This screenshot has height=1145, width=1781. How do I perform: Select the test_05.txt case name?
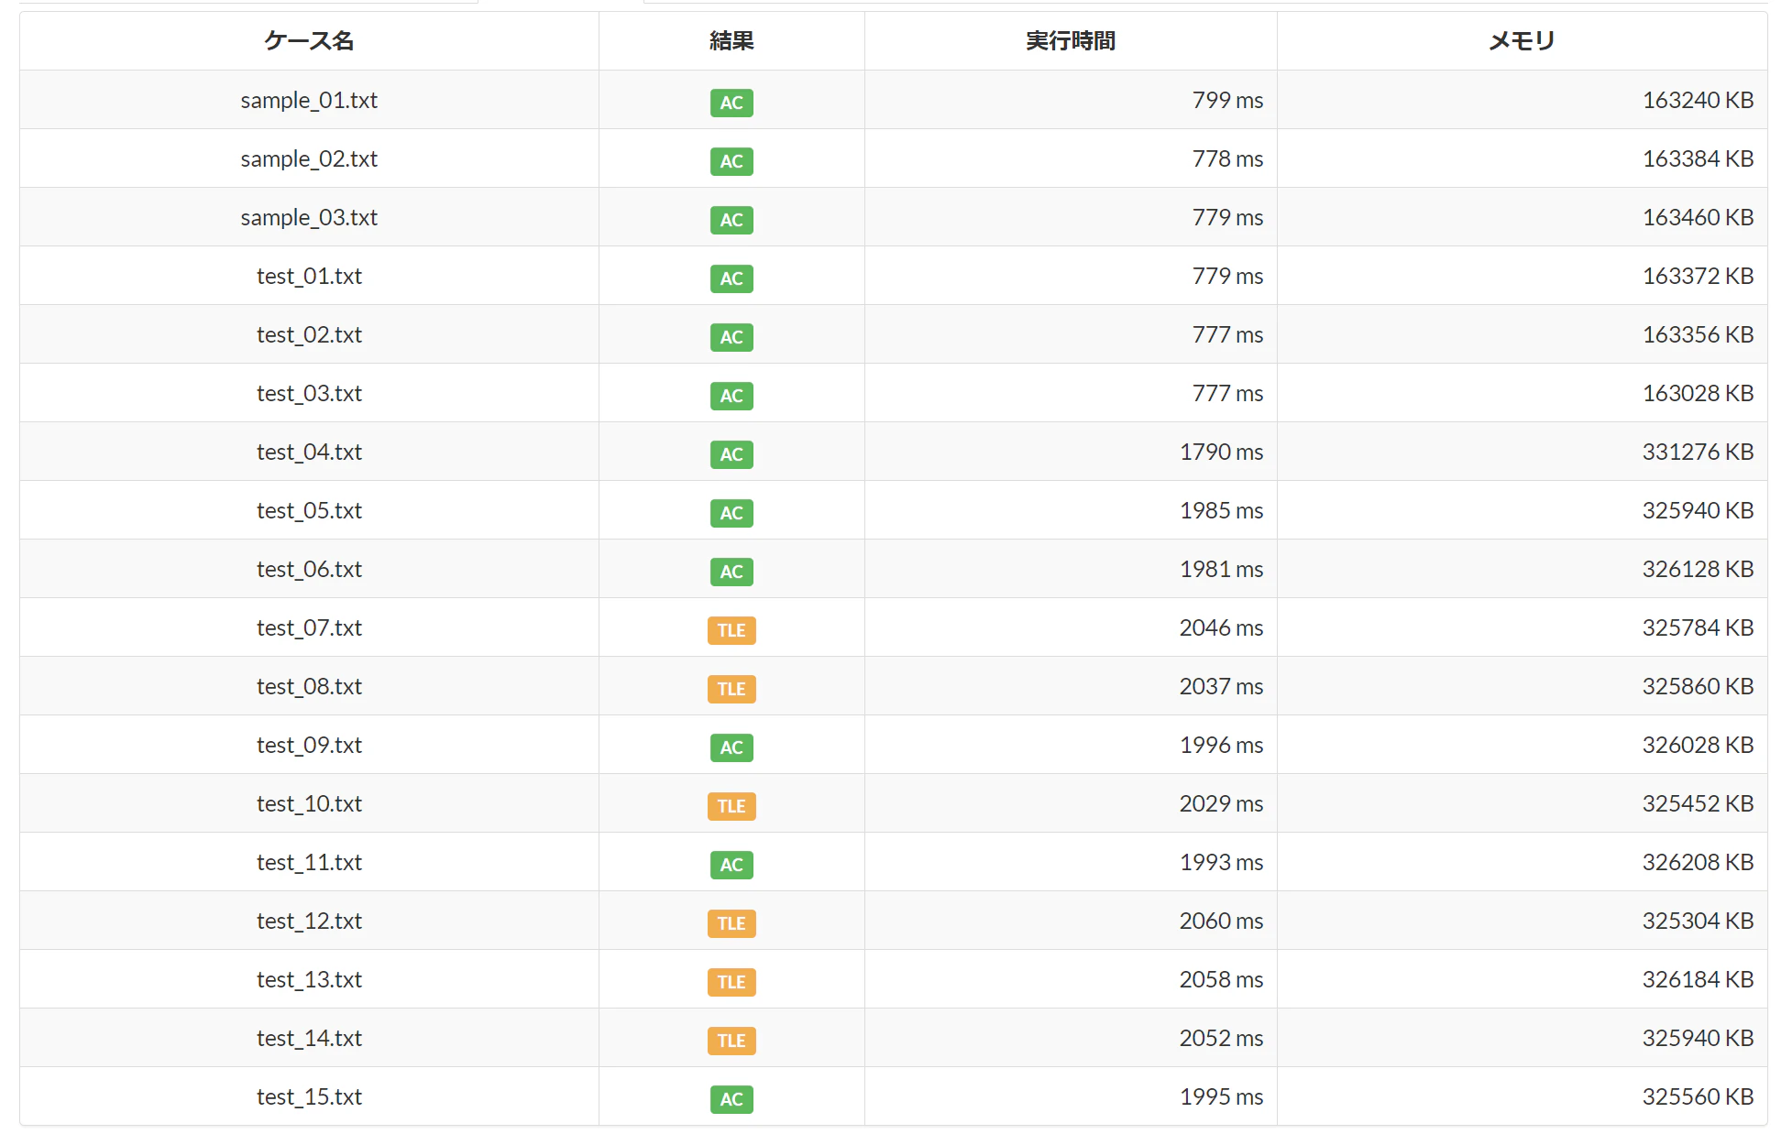[309, 511]
